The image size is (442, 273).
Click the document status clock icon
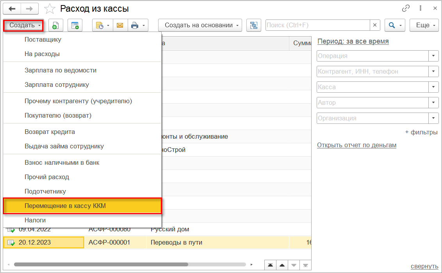(x=100, y=25)
